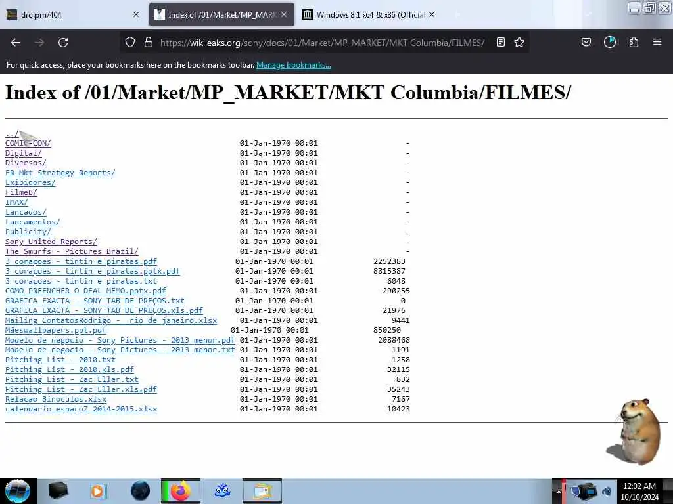Viewport: 673px width, 504px height.
Task: Open Mãeswallpapers.ppt.pdf file
Action: coord(56,331)
